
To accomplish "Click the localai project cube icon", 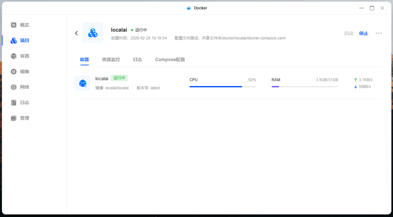I will [x=93, y=33].
